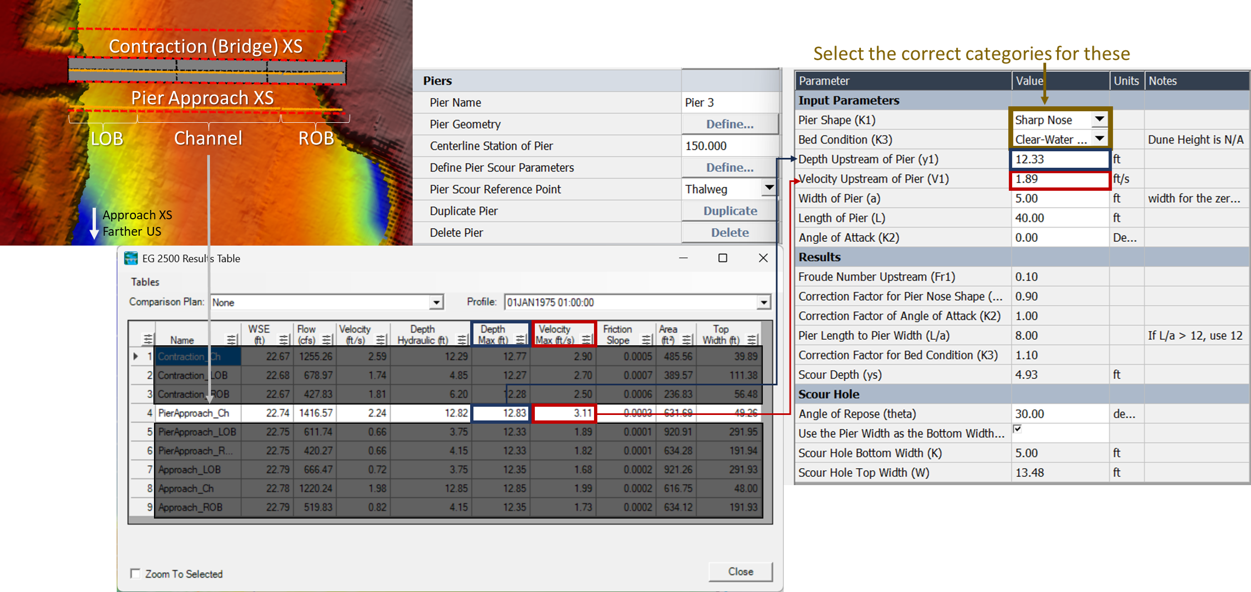Screen dimensions: 1251x592
Task: Click the filter icon in WSE column header
Action: [284, 340]
